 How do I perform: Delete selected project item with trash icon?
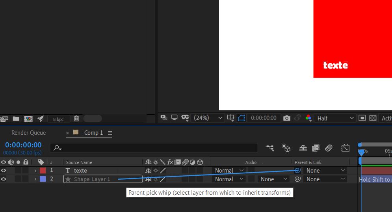[76, 119]
